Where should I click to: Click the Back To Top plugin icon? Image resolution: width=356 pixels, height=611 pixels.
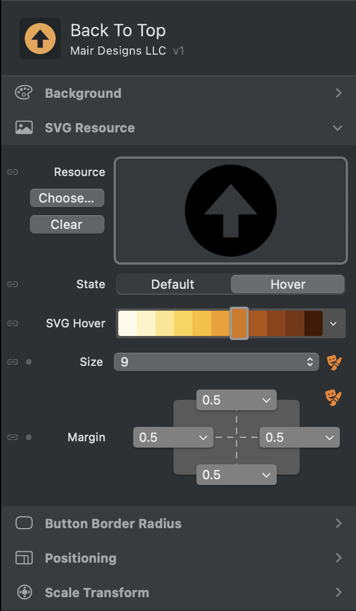[40, 39]
